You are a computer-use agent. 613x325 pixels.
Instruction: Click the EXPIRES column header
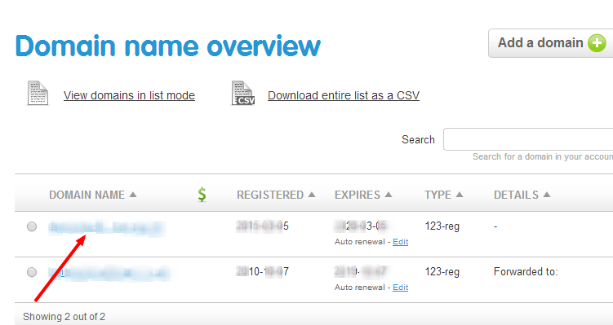tap(358, 195)
